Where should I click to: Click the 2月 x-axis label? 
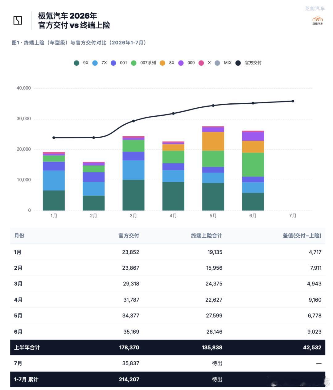click(x=93, y=216)
